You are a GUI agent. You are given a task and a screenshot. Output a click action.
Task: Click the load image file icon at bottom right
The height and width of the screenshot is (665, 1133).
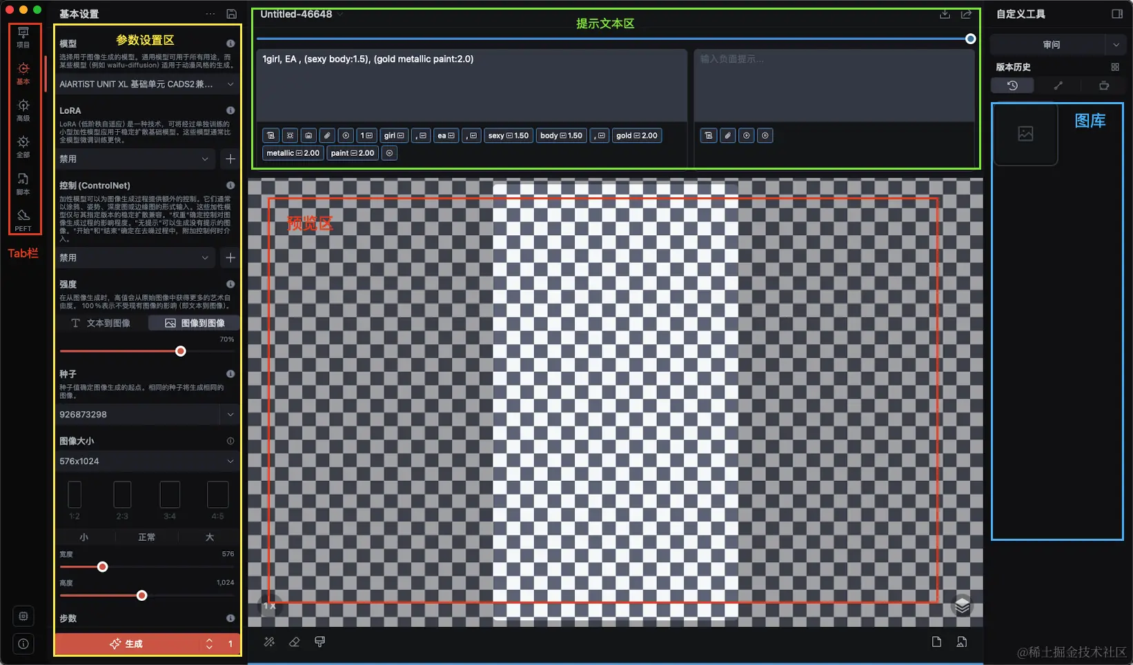pos(961,642)
